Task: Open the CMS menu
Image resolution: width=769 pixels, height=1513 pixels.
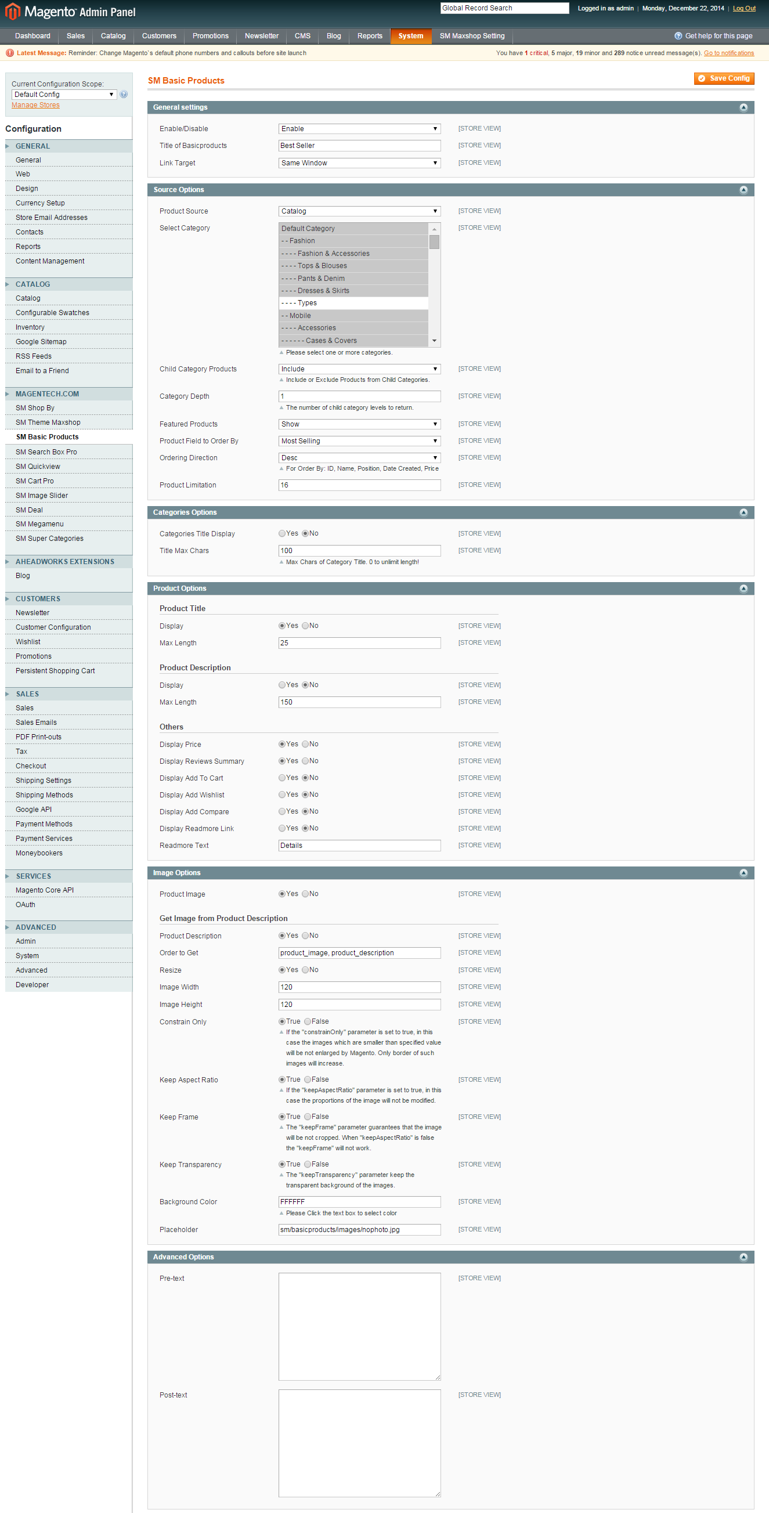Action: click(302, 36)
